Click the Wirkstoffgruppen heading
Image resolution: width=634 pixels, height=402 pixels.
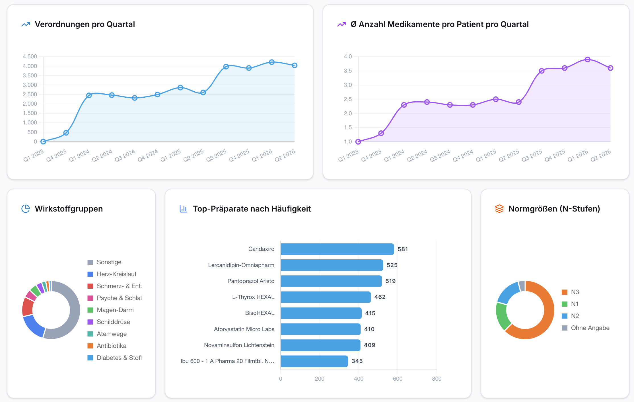tap(69, 209)
